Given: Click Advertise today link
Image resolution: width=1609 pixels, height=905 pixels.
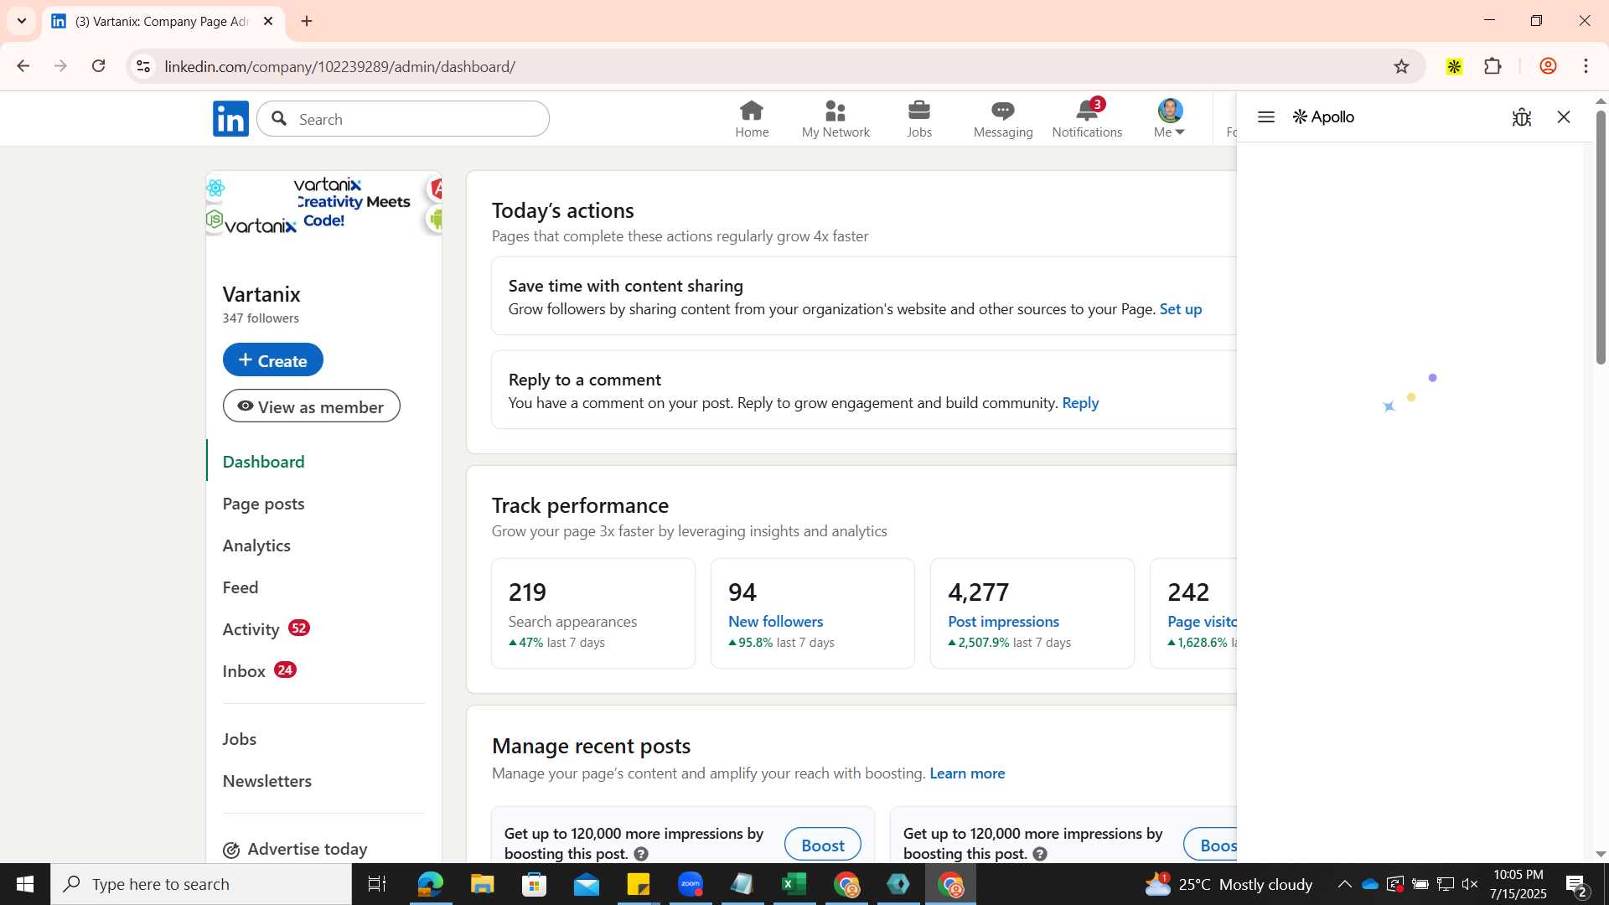Looking at the screenshot, I should click(295, 849).
